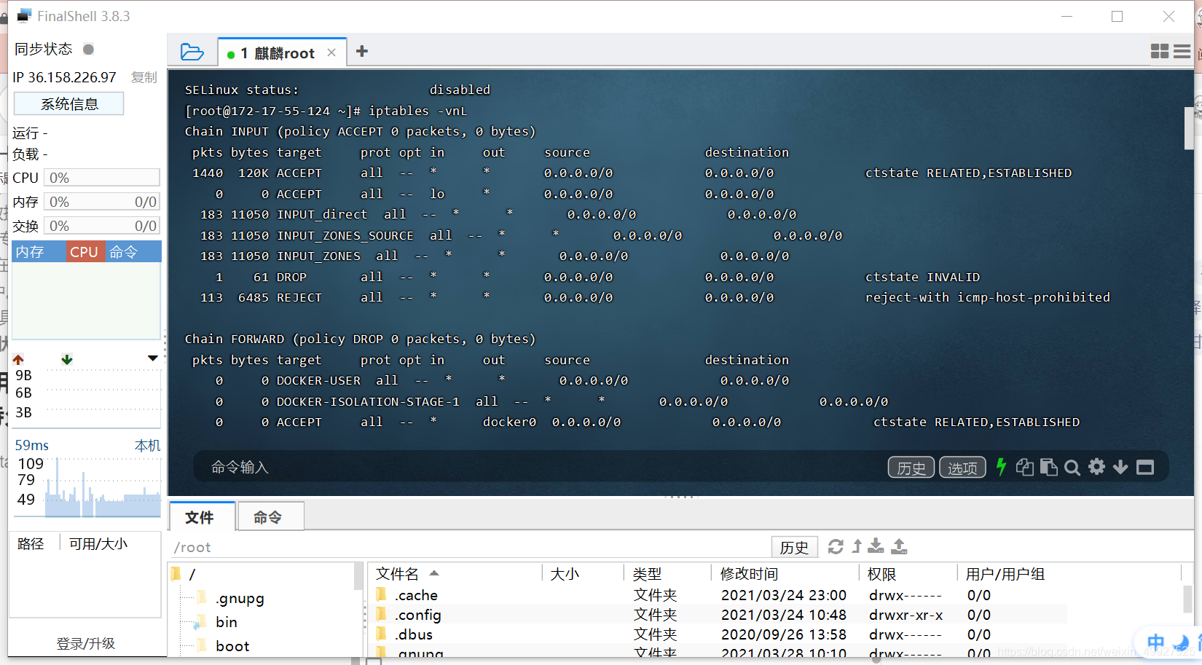The height and width of the screenshot is (665, 1202).
Task: Copy terminal selection with the copy icon
Action: (x=1025, y=467)
